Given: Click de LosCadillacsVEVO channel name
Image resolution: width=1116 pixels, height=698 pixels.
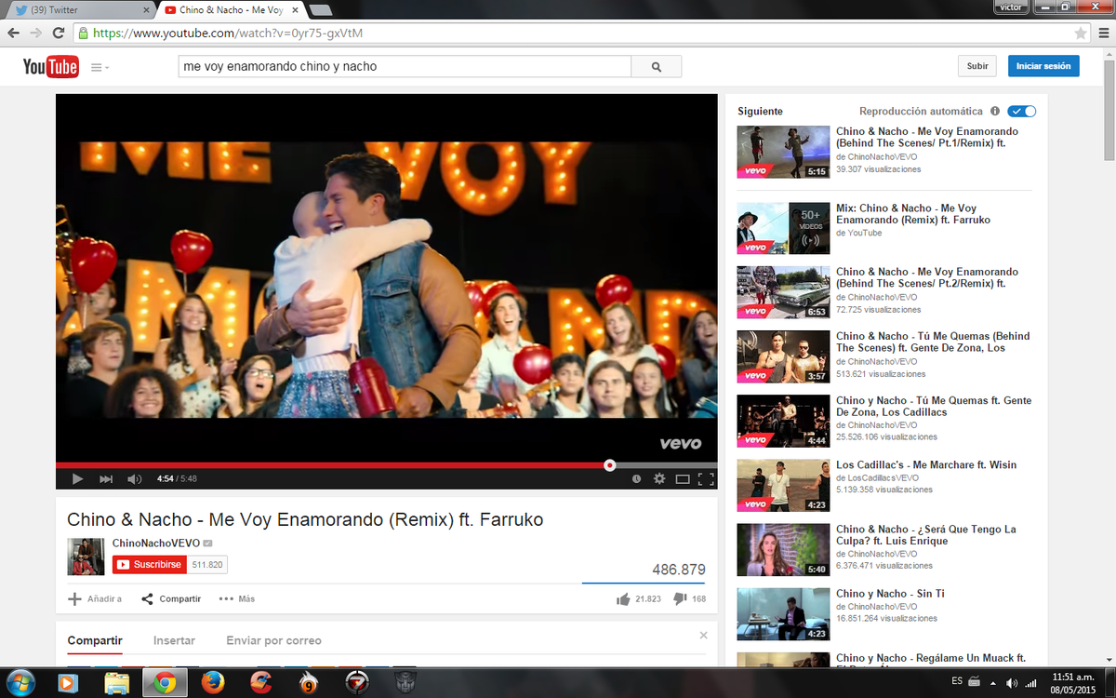Looking at the screenshot, I should pyautogui.click(x=877, y=477).
